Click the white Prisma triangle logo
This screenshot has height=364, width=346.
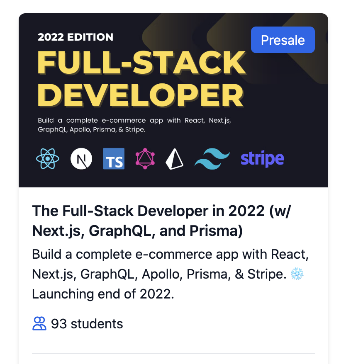pos(175,159)
